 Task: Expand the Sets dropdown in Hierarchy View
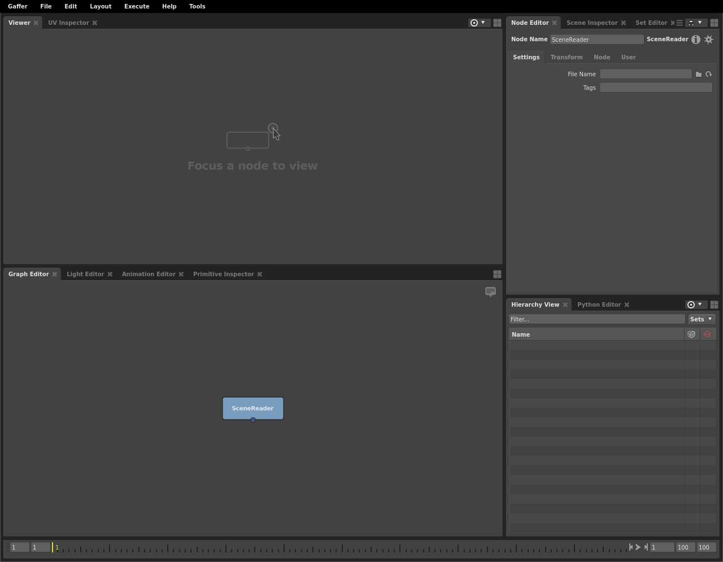pyautogui.click(x=702, y=319)
